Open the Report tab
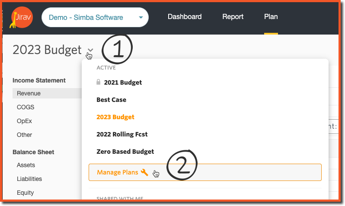345x206 pixels. click(x=233, y=17)
